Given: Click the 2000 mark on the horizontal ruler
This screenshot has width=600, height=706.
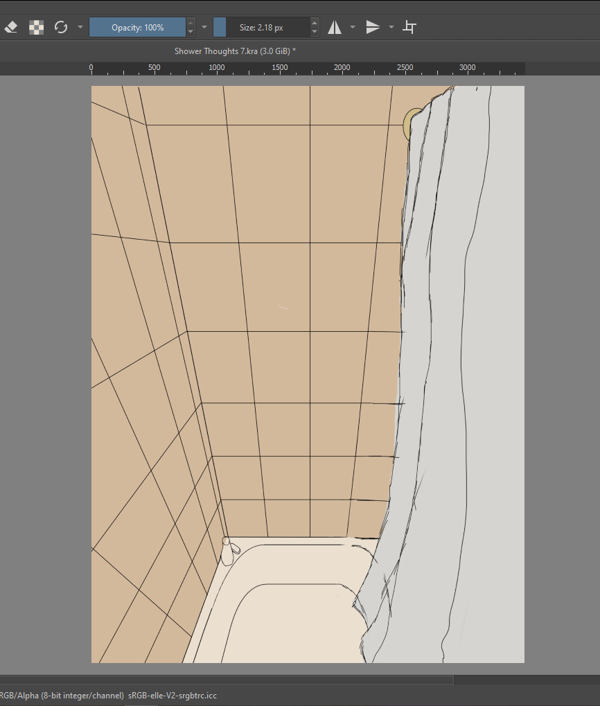Looking at the screenshot, I should (x=342, y=67).
